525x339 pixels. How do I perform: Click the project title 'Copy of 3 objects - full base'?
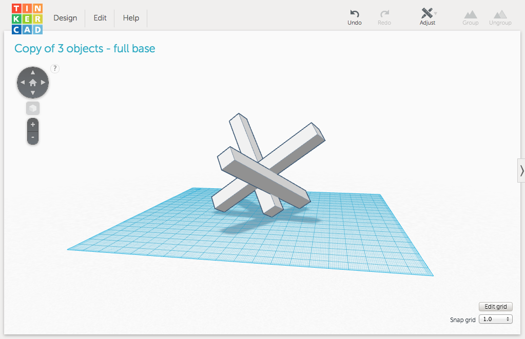click(85, 49)
